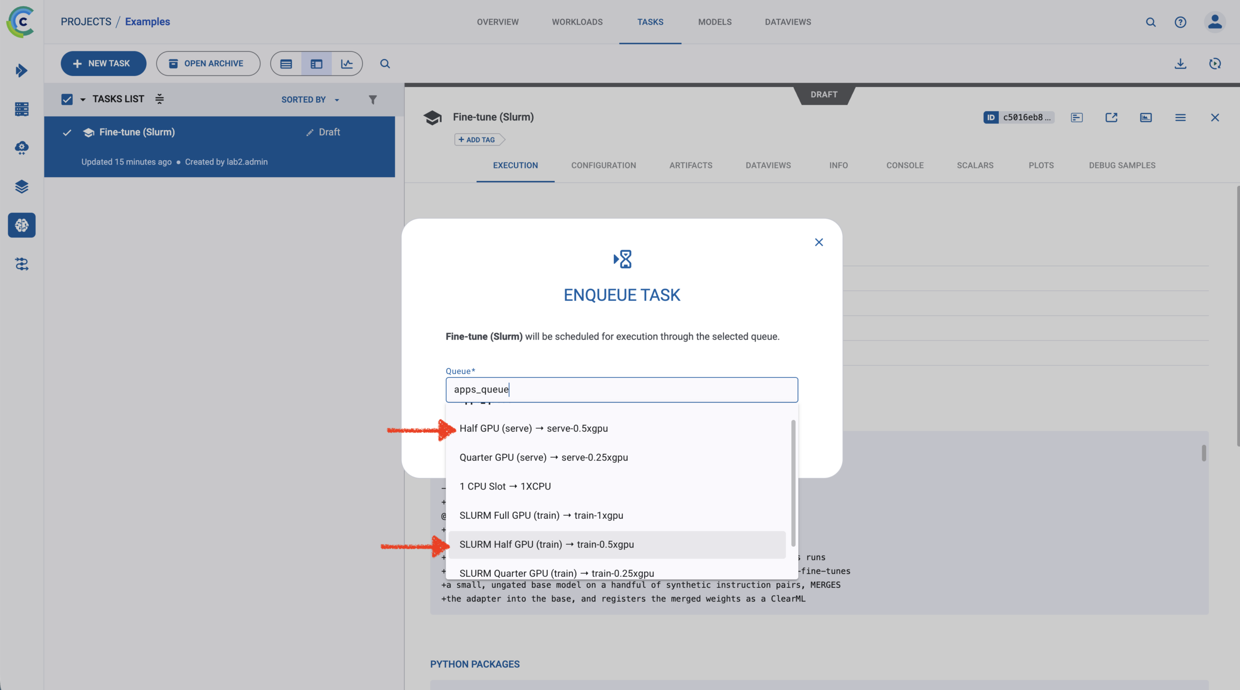Open the workers and queues sidebar icon
The image size is (1240, 690).
21,264
